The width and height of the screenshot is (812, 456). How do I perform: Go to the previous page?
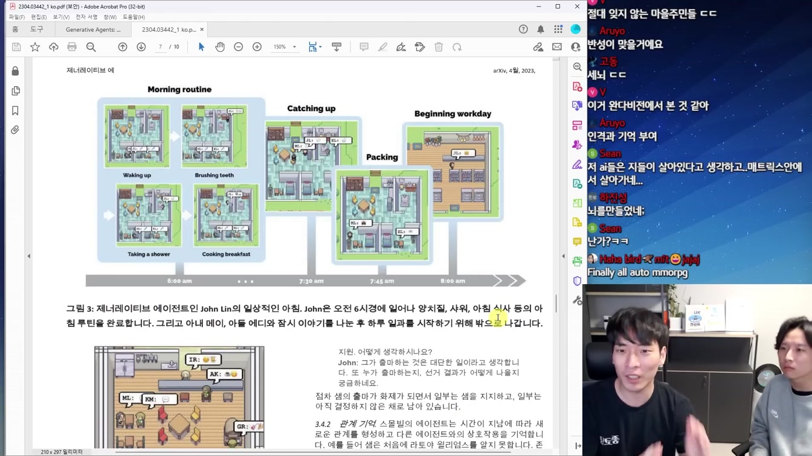click(x=123, y=47)
